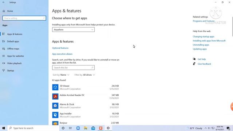The width and height of the screenshot is (233, 131).
Task: Select the Apps for websites sidebar icon
Action: coord(4,56)
